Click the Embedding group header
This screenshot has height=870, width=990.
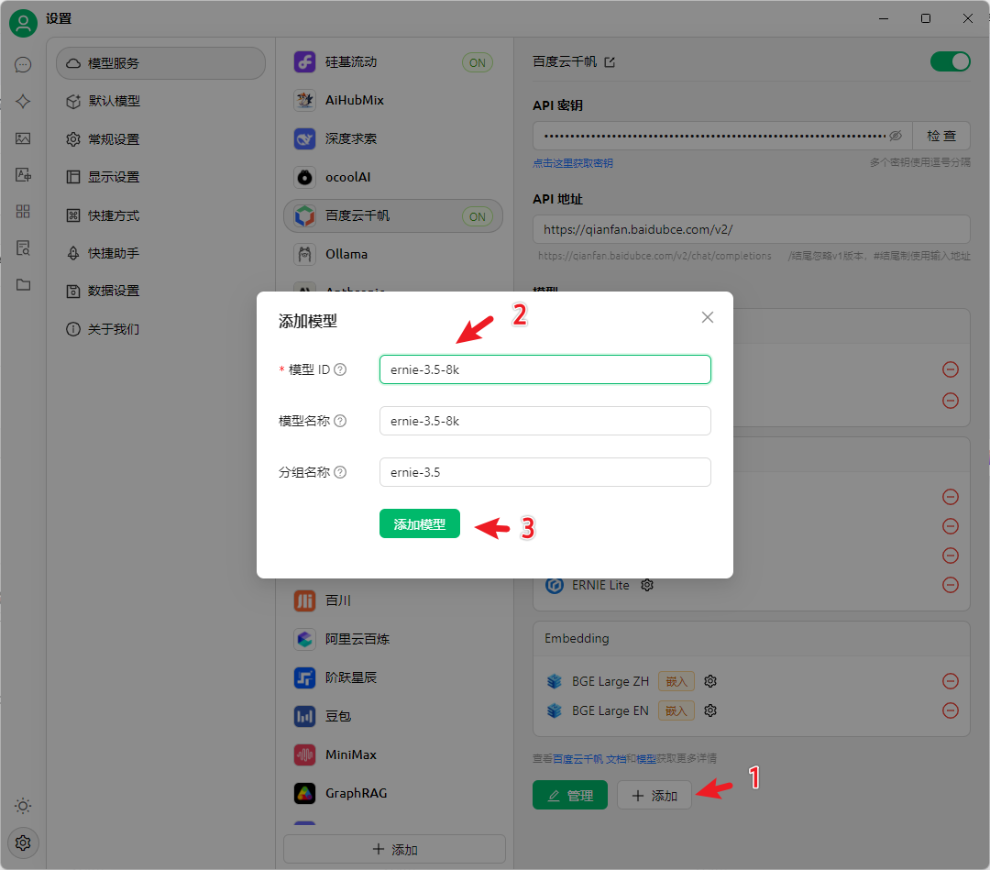coord(752,638)
